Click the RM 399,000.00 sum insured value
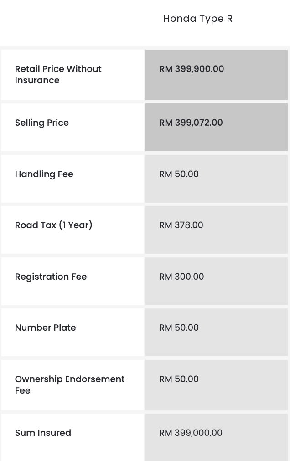Image resolution: width=290 pixels, height=461 pixels. [191, 433]
